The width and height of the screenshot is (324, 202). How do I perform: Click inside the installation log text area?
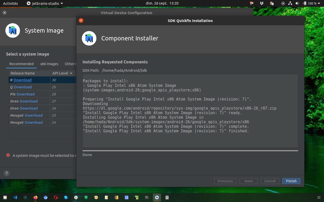point(190,111)
